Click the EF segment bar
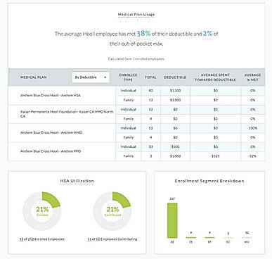Viewport: 272px width, 259px height. (x=209, y=237)
